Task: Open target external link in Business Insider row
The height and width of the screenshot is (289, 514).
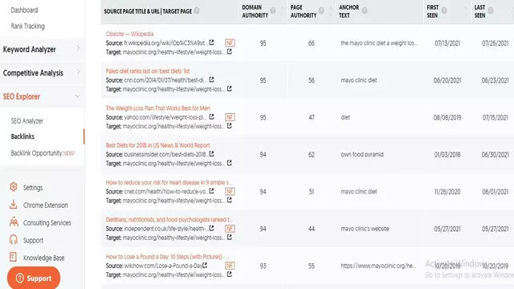Action: point(229,163)
